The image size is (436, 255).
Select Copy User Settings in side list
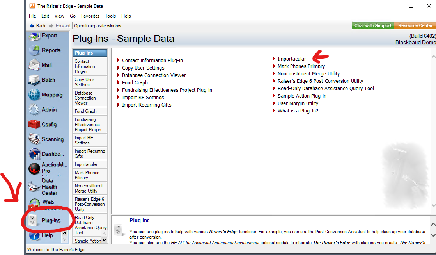pyautogui.click(x=90, y=82)
